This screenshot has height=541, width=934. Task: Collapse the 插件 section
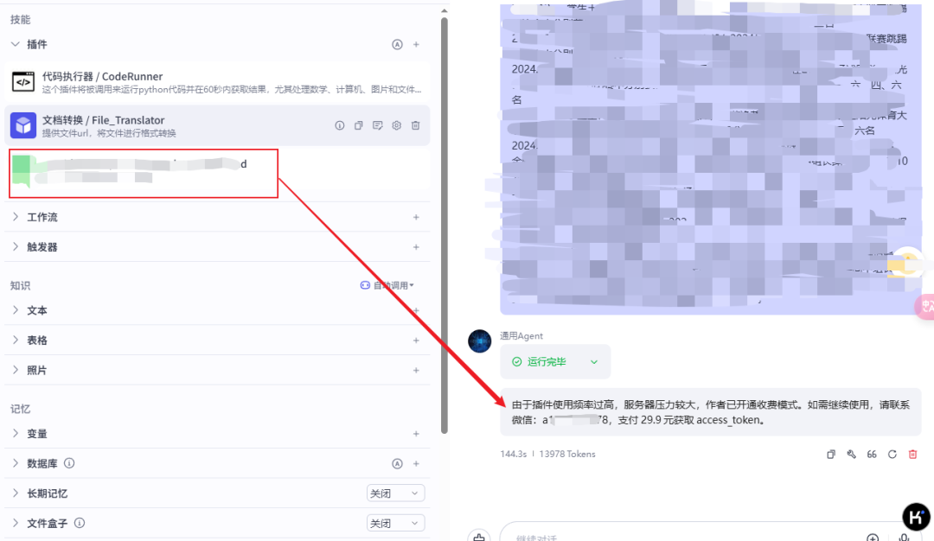[16, 44]
